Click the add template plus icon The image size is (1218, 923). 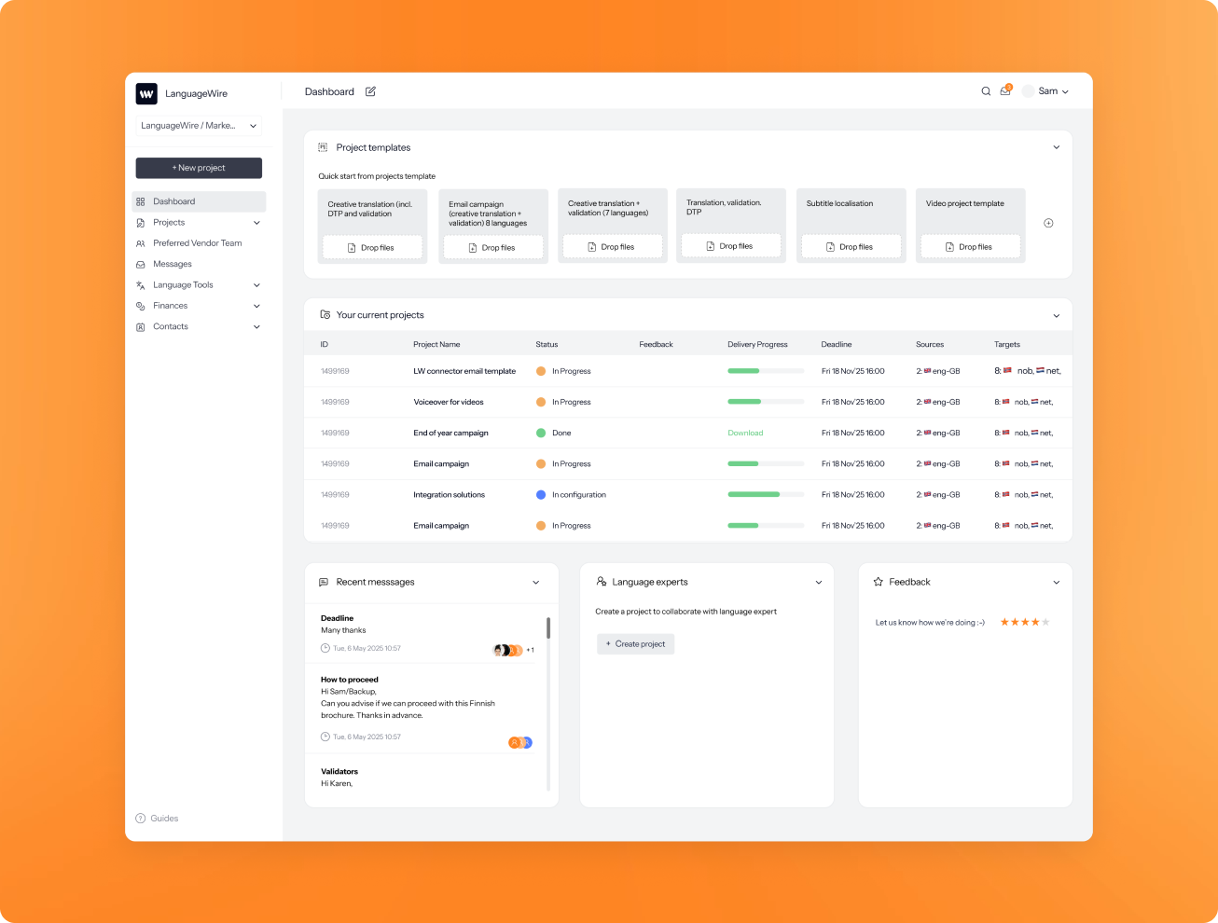pyautogui.click(x=1048, y=223)
